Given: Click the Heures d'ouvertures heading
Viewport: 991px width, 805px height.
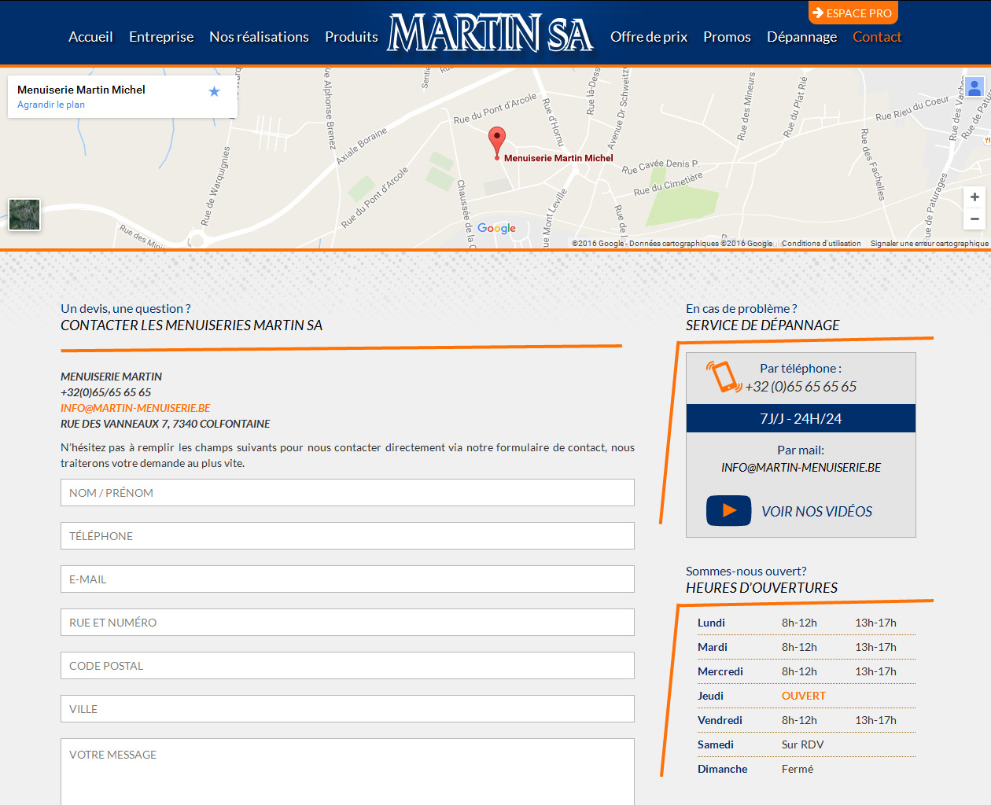Looking at the screenshot, I should [761, 588].
